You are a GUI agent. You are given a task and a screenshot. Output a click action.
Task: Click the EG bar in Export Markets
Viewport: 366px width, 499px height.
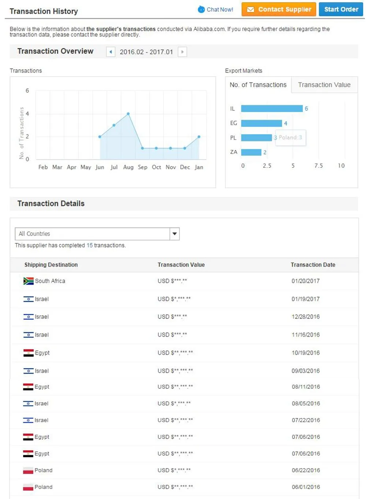261,123
